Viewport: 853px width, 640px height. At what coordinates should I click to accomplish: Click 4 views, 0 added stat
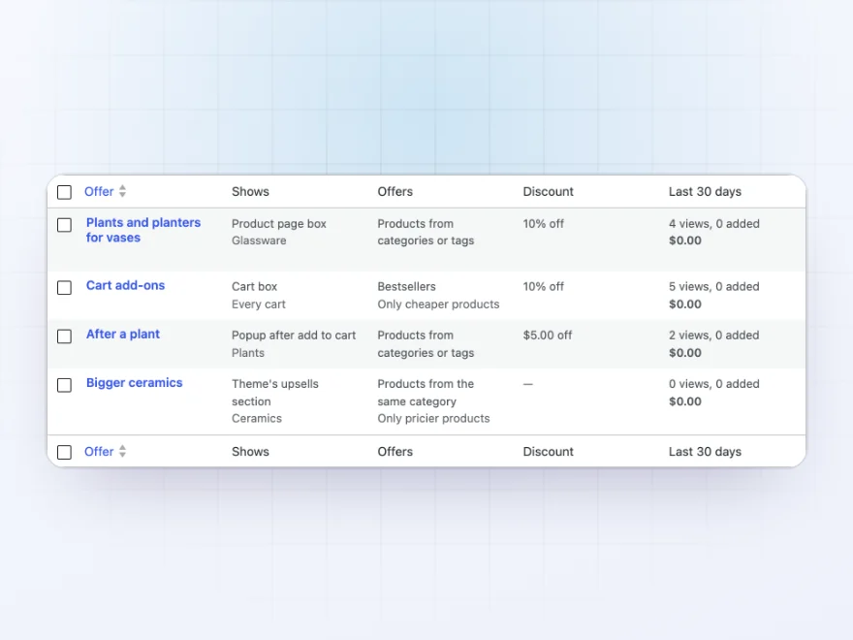[714, 224]
